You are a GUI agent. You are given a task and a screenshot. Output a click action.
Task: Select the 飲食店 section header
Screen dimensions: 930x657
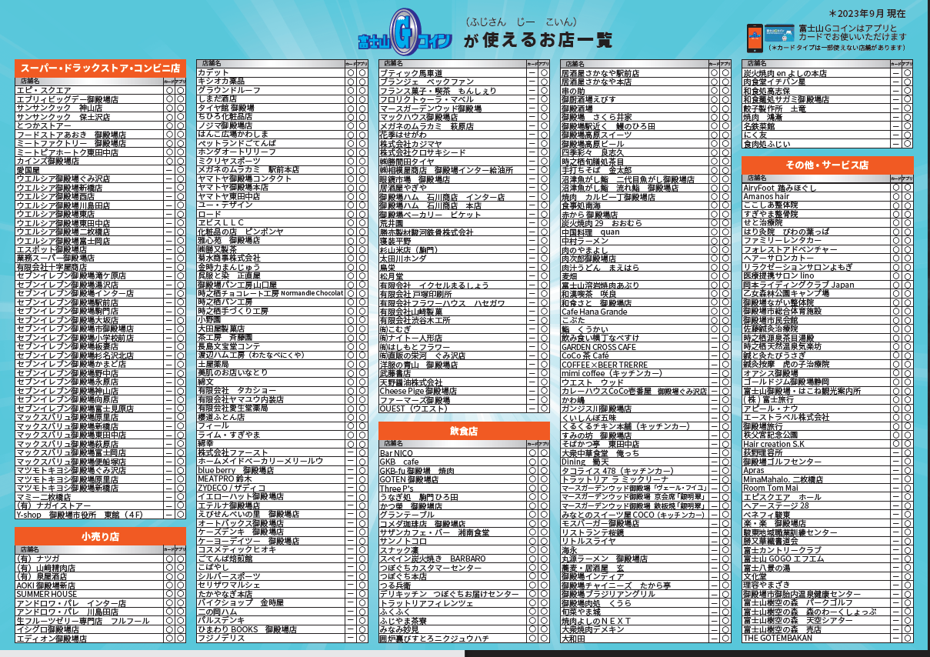click(464, 432)
